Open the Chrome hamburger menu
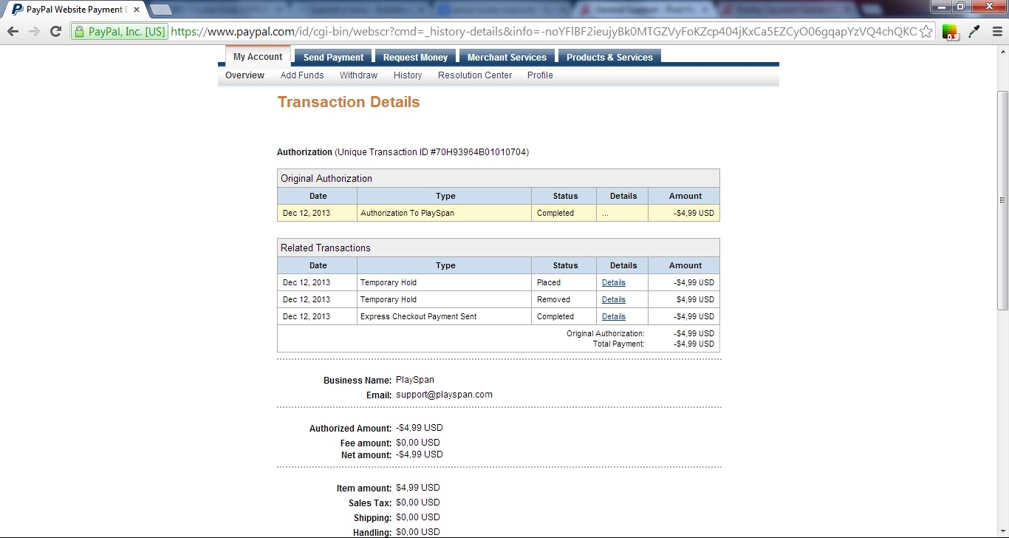 click(x=997, y=32)
